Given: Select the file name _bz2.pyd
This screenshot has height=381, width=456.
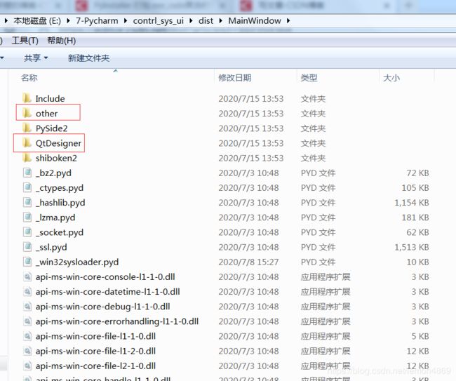Looking at the screenshot, I should (53, 173).
